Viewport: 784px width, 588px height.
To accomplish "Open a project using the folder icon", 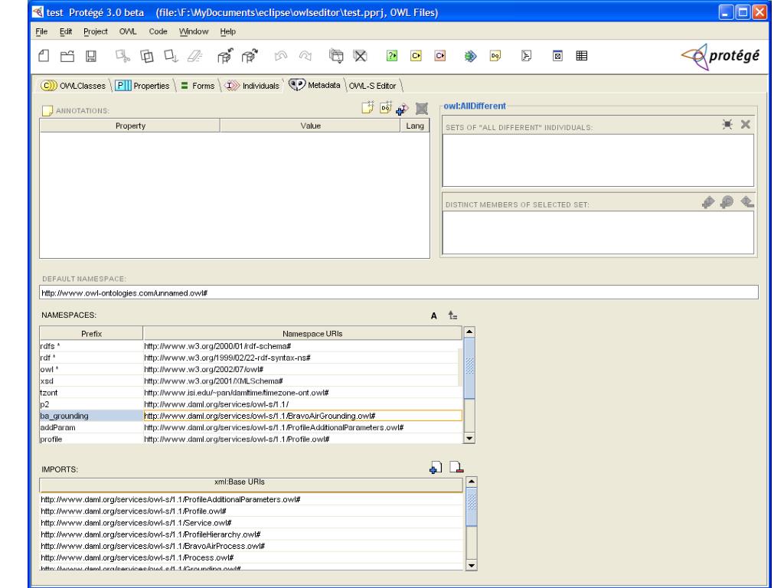I will pos(67,55).
